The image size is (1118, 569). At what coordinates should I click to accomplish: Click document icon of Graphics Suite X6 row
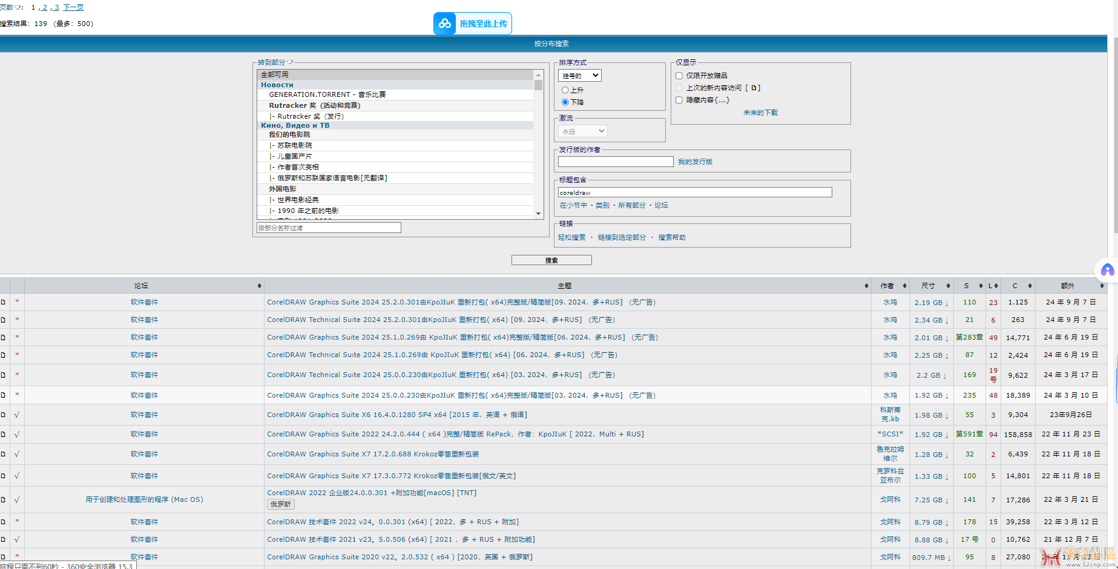coord(3,415)
